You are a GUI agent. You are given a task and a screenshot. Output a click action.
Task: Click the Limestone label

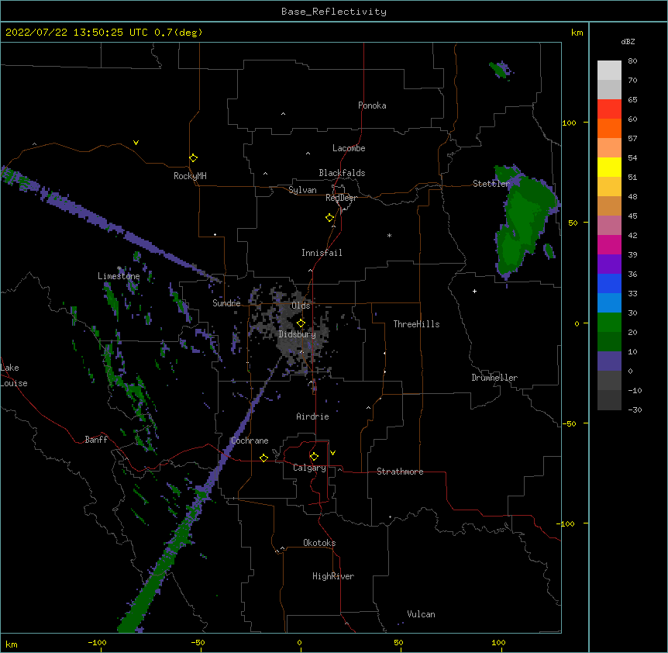tap(119, 276)
